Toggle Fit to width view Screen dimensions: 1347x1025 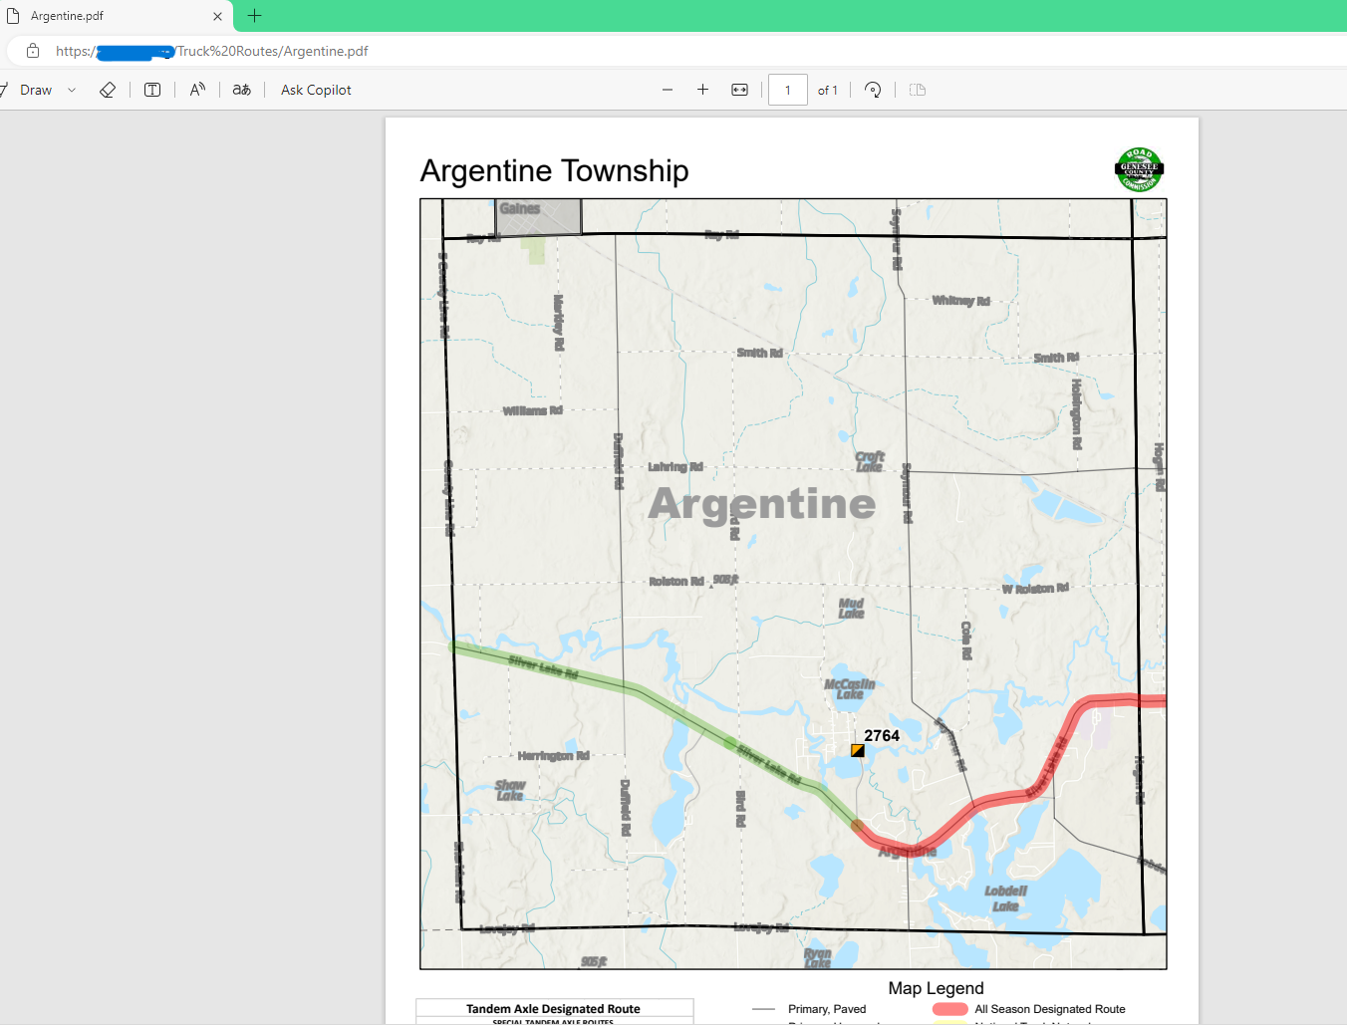click(x=739, y=90)
